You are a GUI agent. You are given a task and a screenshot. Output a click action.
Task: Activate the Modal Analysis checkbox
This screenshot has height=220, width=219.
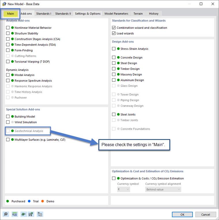pyautogui.click(x=8, y=75)
